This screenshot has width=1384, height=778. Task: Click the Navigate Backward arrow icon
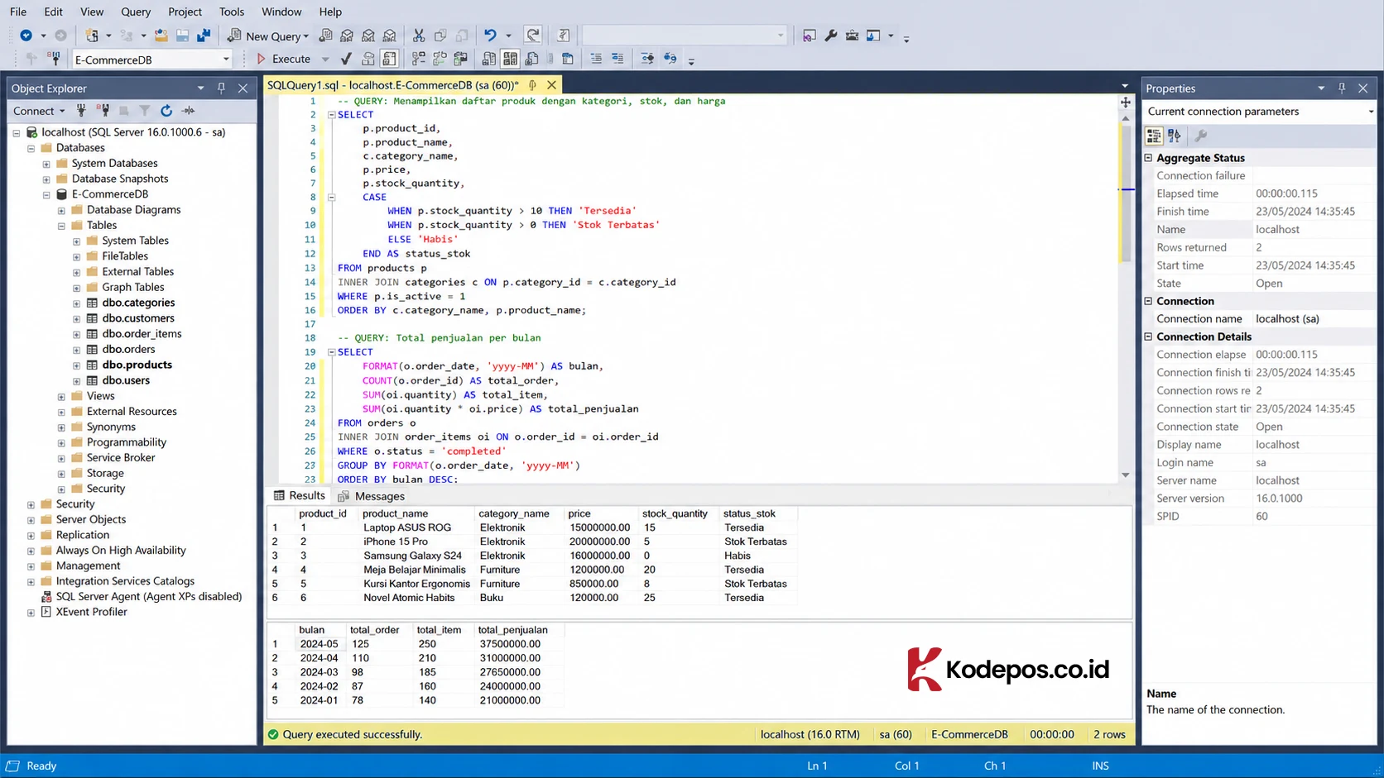point(26,36)
